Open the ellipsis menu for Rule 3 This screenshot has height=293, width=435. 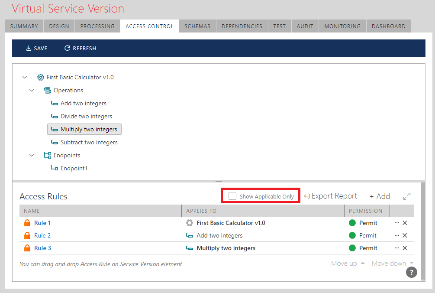point(396,248)
